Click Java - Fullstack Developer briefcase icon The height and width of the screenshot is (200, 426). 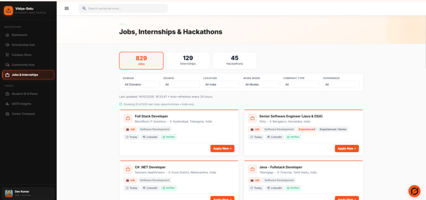tap(253, 169)
